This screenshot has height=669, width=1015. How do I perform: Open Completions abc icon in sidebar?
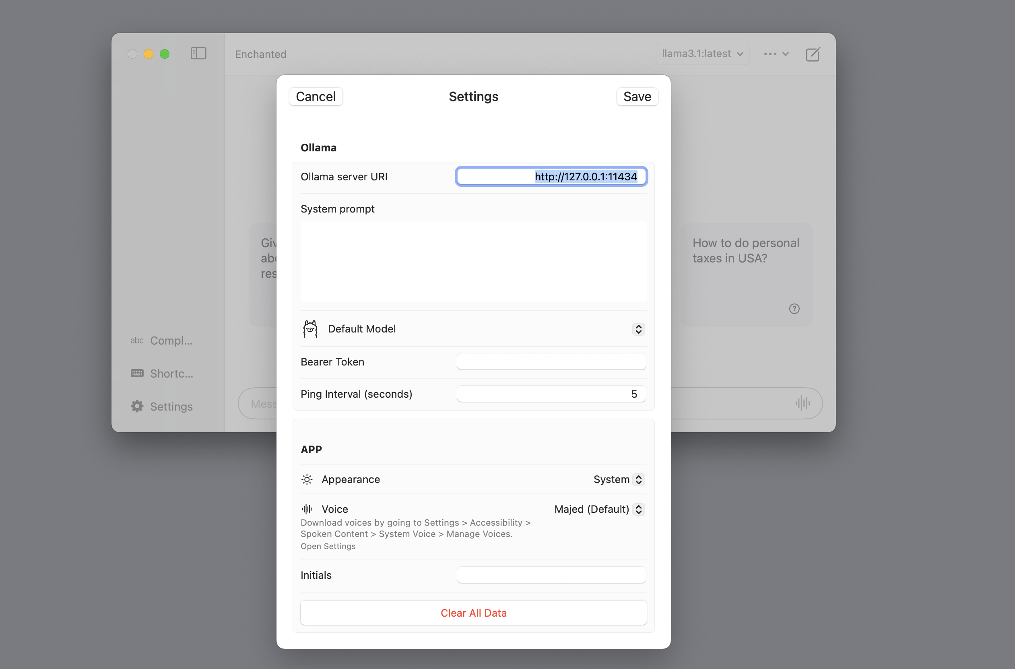[137, 341]
